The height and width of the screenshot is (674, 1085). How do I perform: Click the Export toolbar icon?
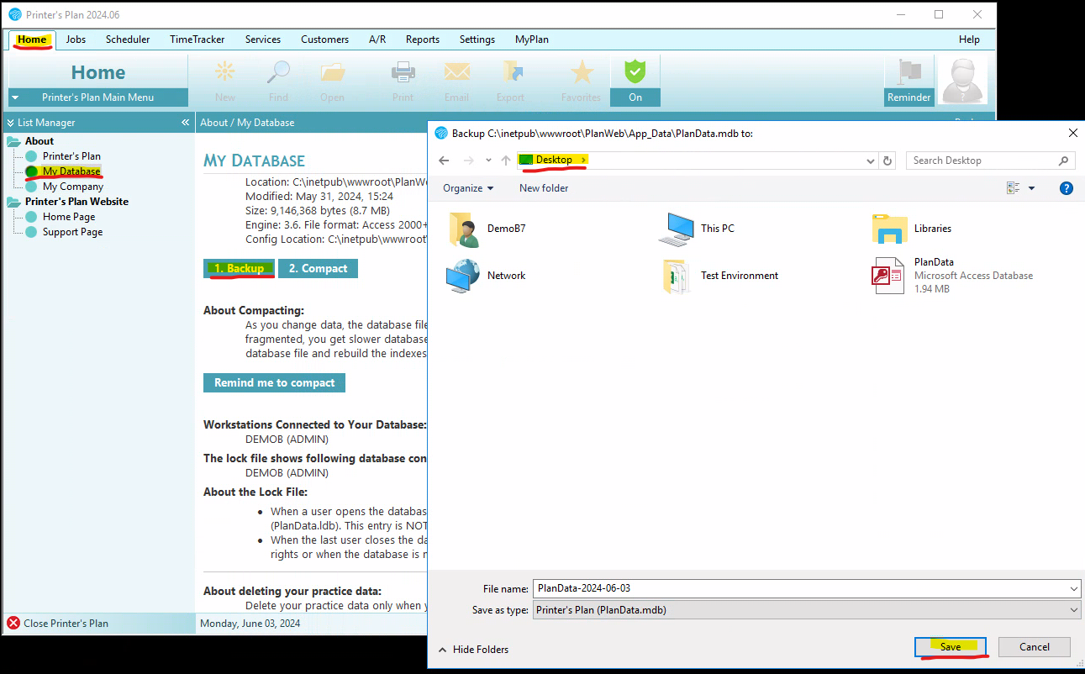(x=510, y=81)
